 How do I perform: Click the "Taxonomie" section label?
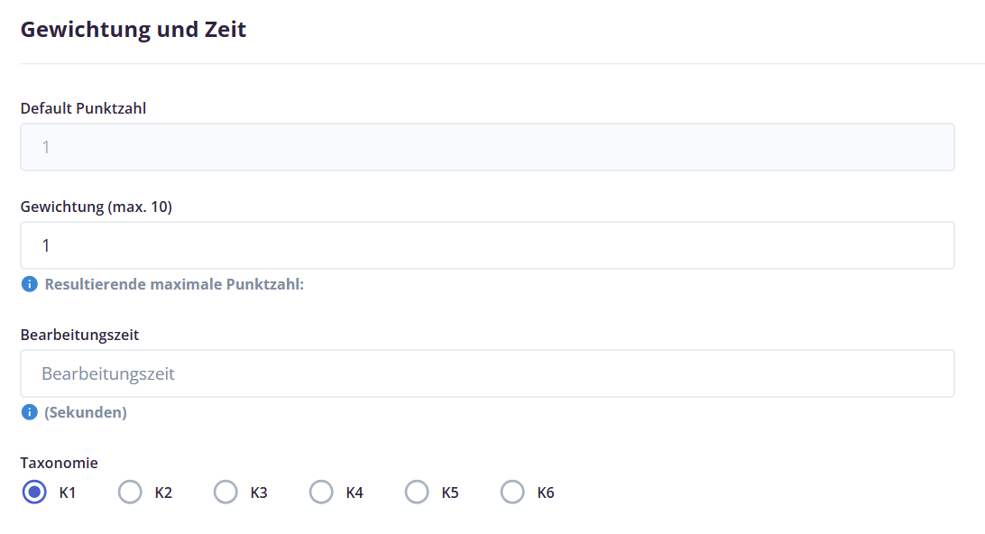click(x=59, y=463)
